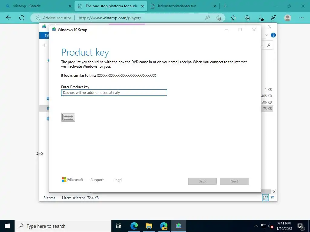Open Edge Downloads panel
Viewport: 310px width, 232px height.
pyautogui.click(x=261, y=18)
